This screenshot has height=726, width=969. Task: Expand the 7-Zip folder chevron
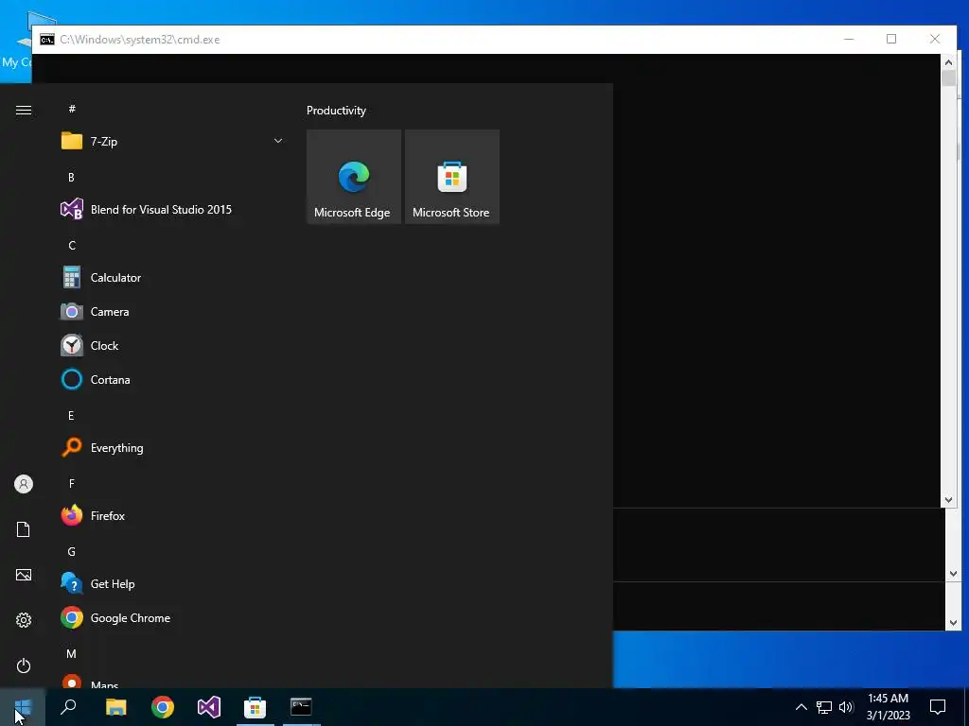[x=278, y=142]
